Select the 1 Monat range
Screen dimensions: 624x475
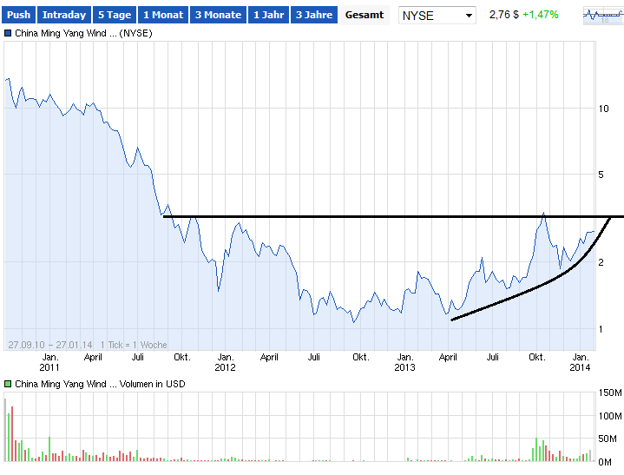pyautogui.click(x=163, y=16)
